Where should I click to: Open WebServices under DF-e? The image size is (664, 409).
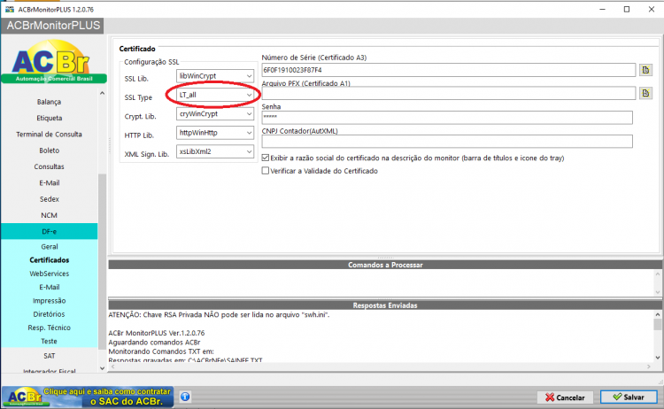point(49,274)
